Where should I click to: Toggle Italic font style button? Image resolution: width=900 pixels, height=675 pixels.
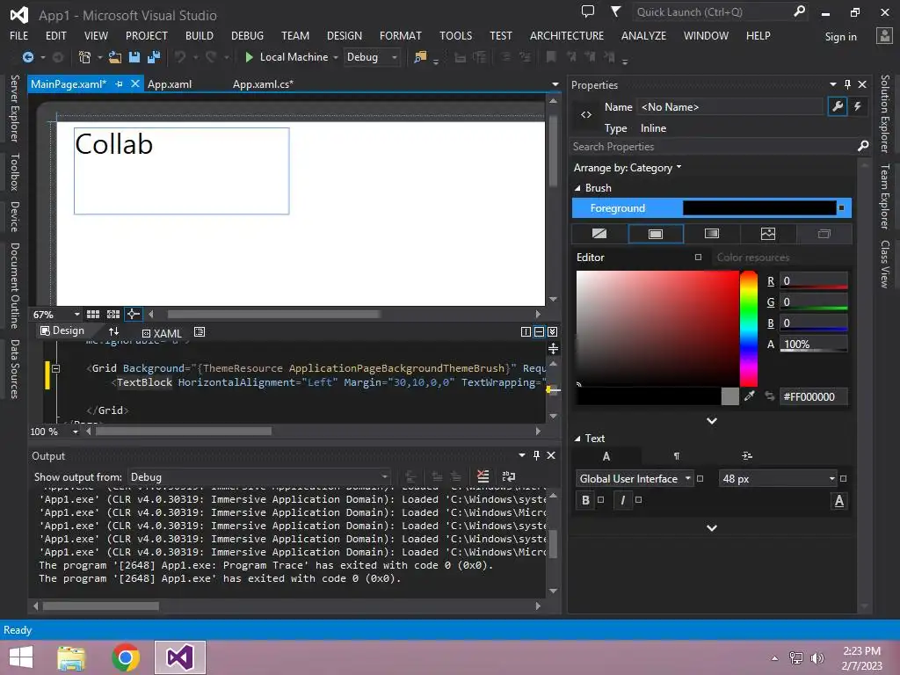pyautogui.click(x=623, y=500)
